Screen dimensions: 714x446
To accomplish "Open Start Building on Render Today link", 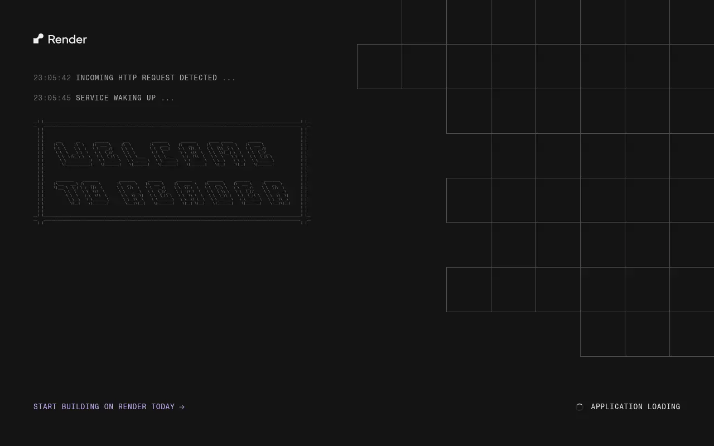I will (x=109, y=407).
